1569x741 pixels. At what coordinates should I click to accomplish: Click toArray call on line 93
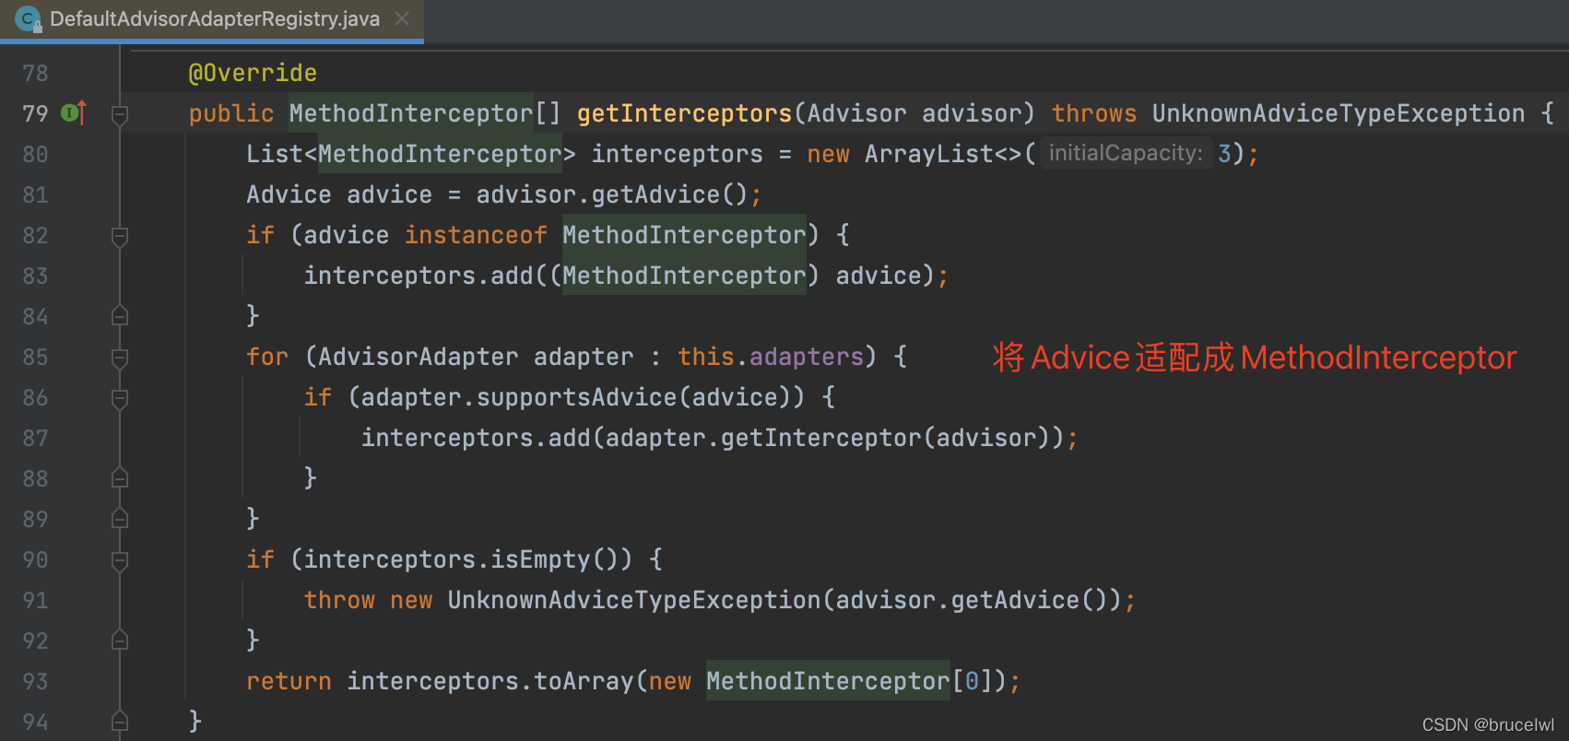click(584, 681)
